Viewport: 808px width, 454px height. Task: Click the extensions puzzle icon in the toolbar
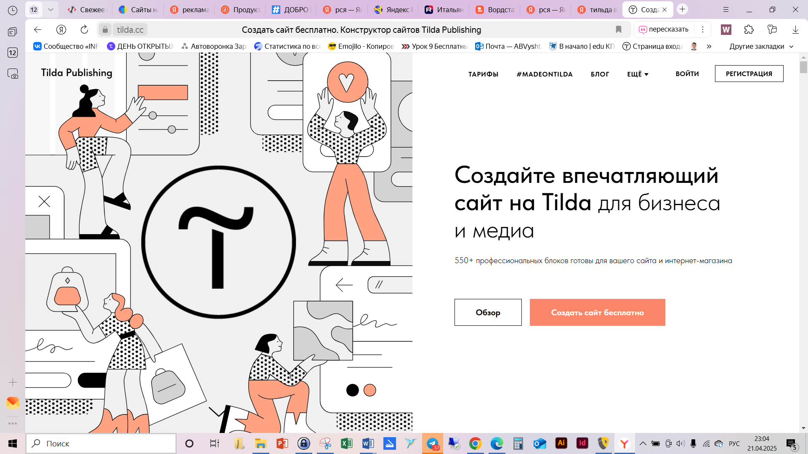[749, 29]
